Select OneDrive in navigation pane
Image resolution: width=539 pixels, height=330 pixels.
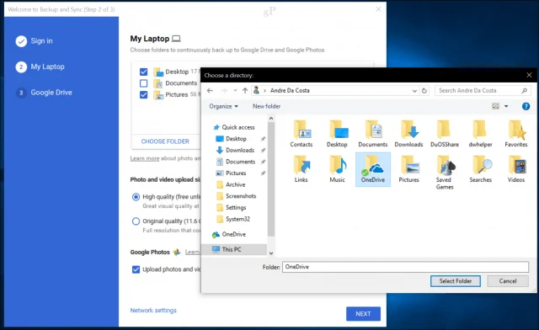229,234
